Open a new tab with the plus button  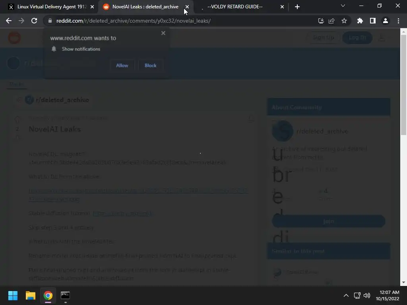[297, 7]
